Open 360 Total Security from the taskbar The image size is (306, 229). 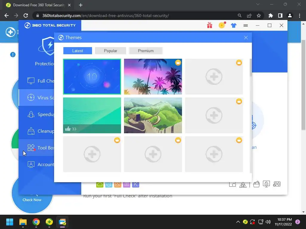[49, 222]
